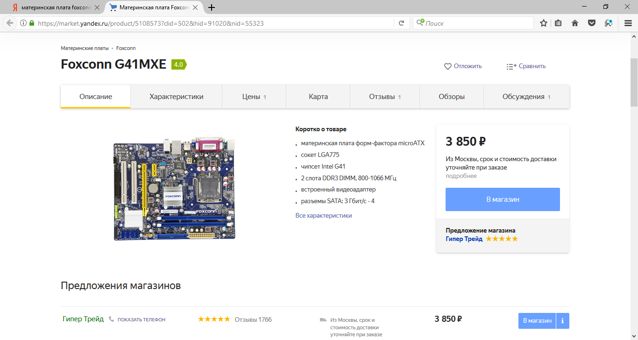Click 'подробнее' under the delivery info
The height and width of the screenshot is (340, 638).
pos(461,176)
